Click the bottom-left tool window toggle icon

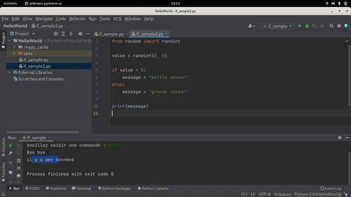[x=3, y=194]
